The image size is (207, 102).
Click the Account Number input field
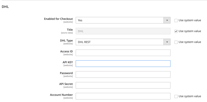[x=123, y=96]
